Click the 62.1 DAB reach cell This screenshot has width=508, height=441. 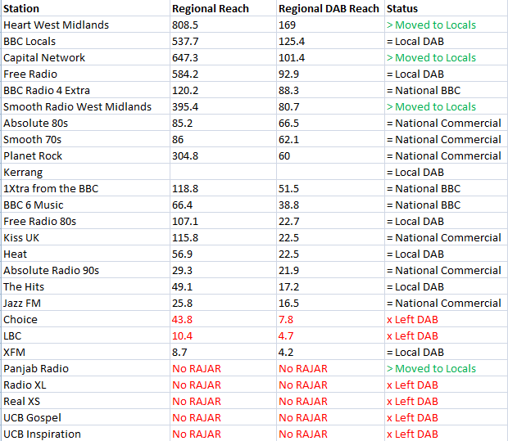click(x=330, y=139)
